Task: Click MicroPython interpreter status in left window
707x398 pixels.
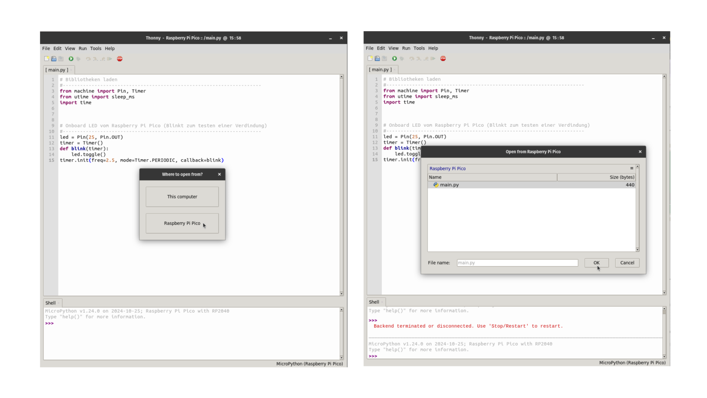Action: point(309,364)
